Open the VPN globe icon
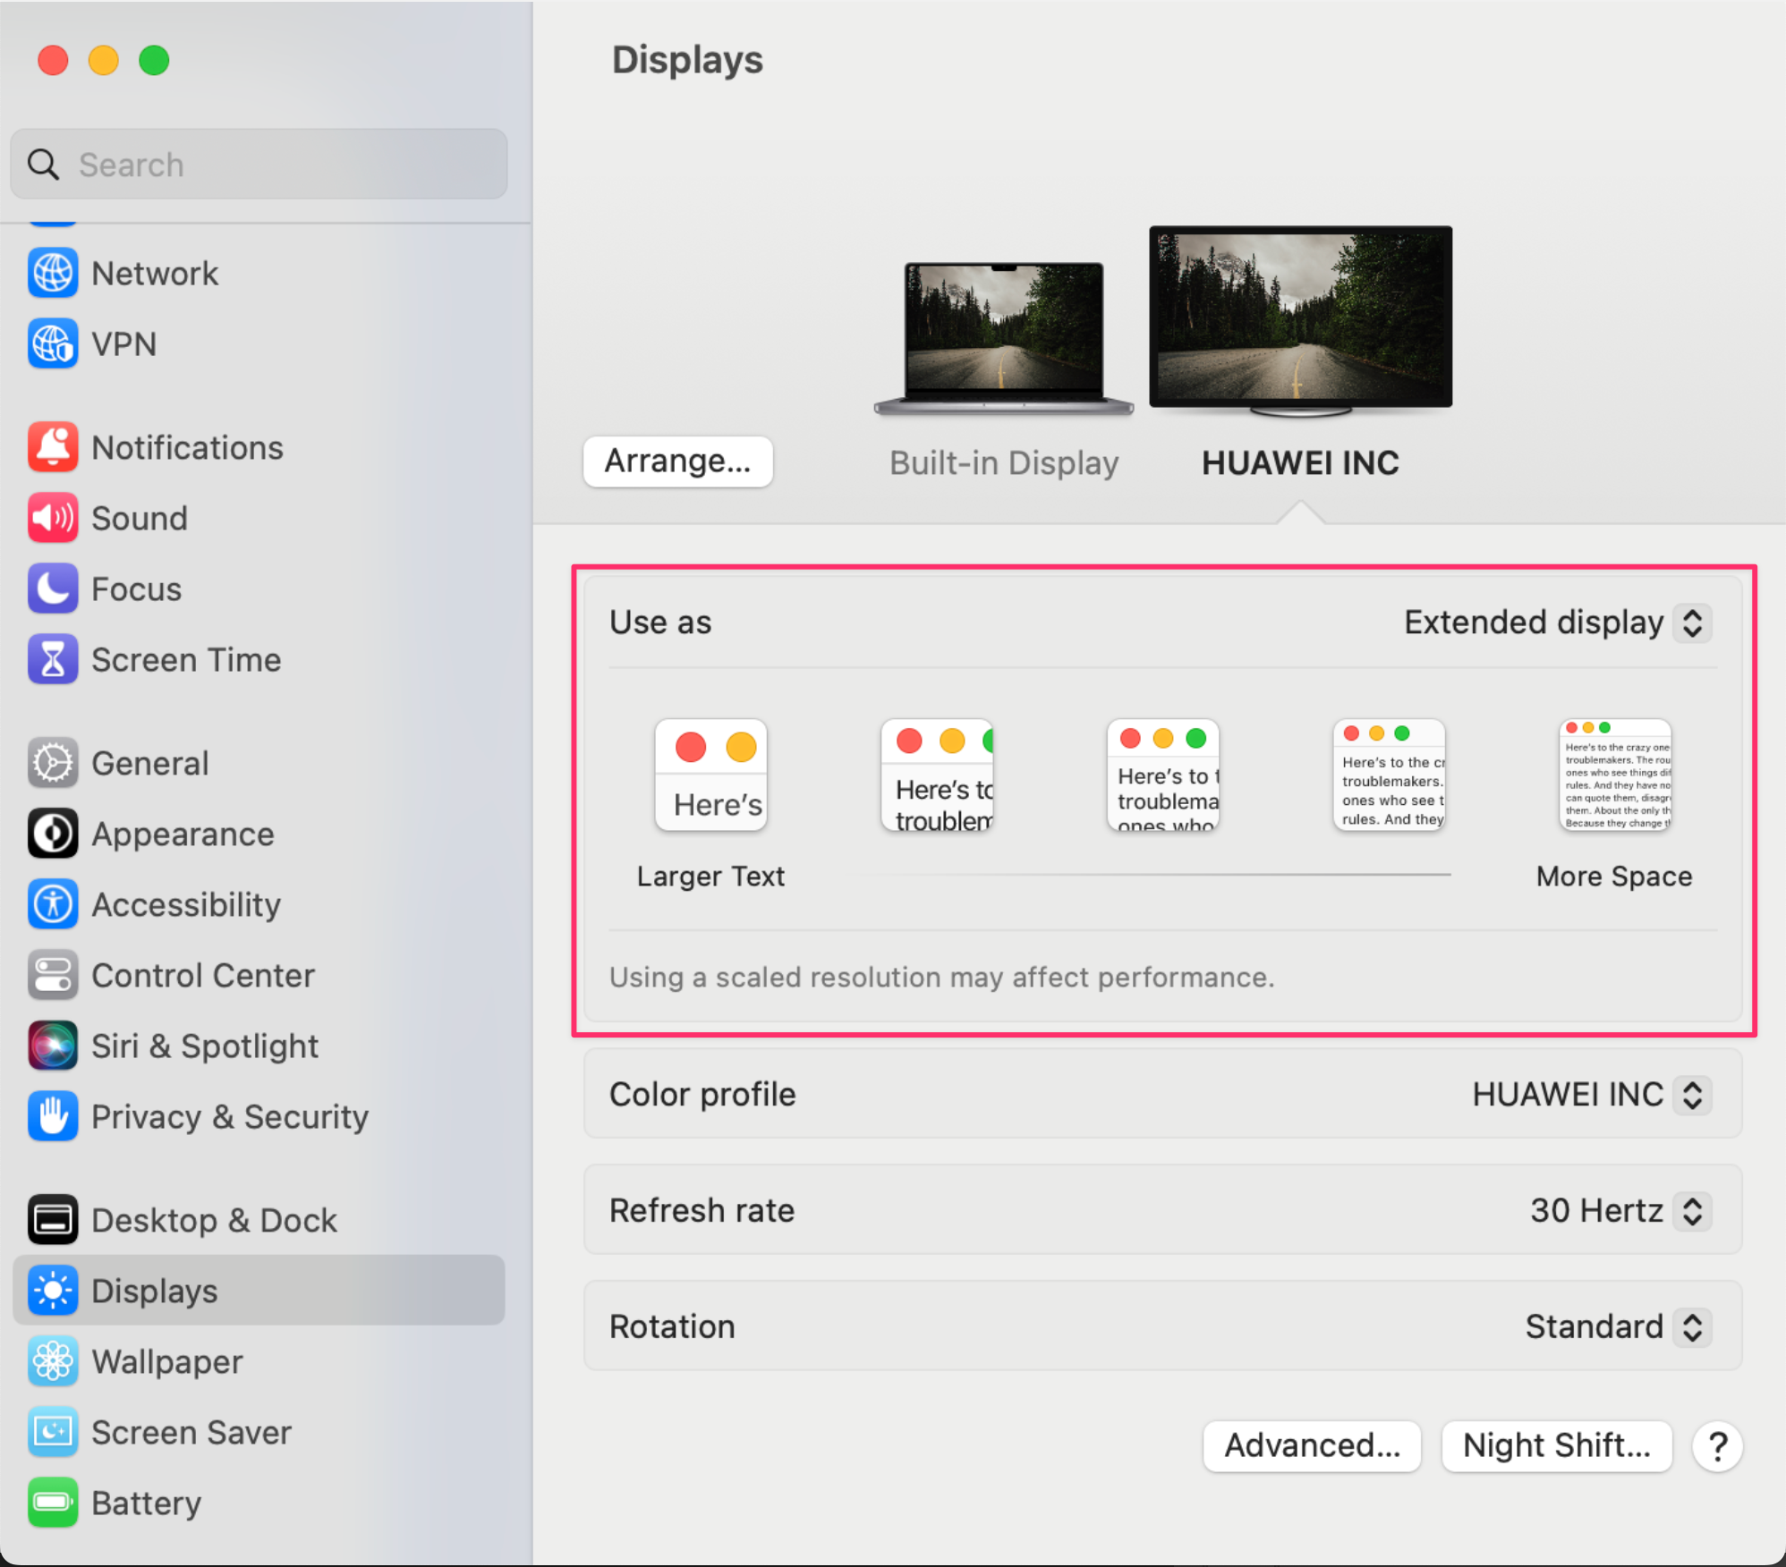 (53, 343)
